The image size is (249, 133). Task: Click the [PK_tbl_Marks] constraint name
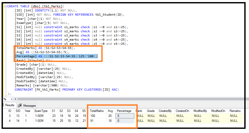coord(48,90)
